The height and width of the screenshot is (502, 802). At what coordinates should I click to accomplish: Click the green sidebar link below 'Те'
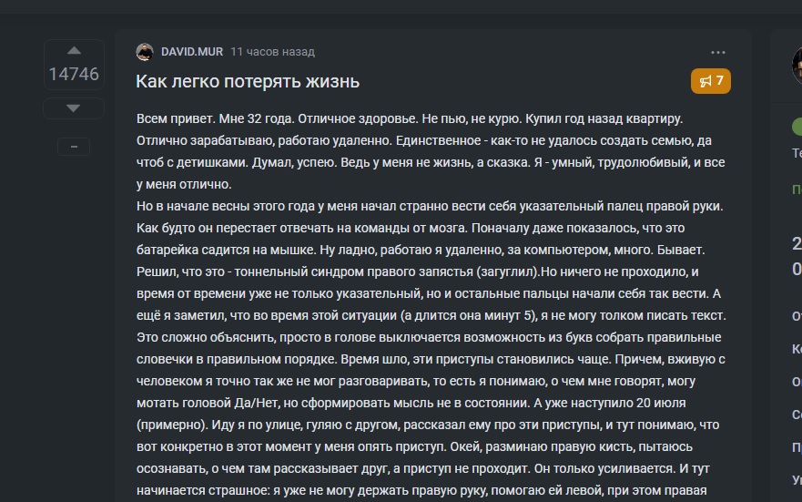point(797,190)
